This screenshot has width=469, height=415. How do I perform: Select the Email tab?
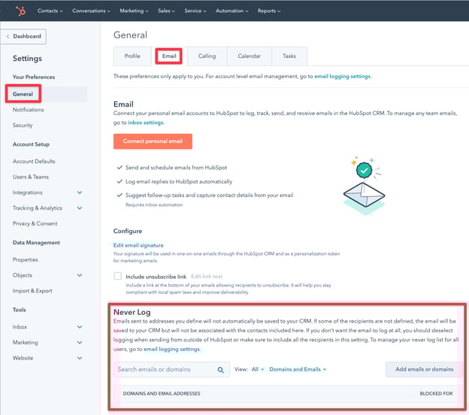coord(169,56)
